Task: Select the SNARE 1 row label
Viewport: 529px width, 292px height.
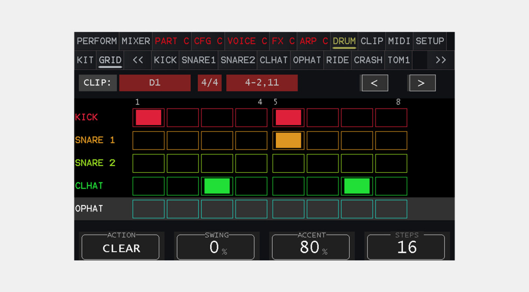Action: pos(95,140)
